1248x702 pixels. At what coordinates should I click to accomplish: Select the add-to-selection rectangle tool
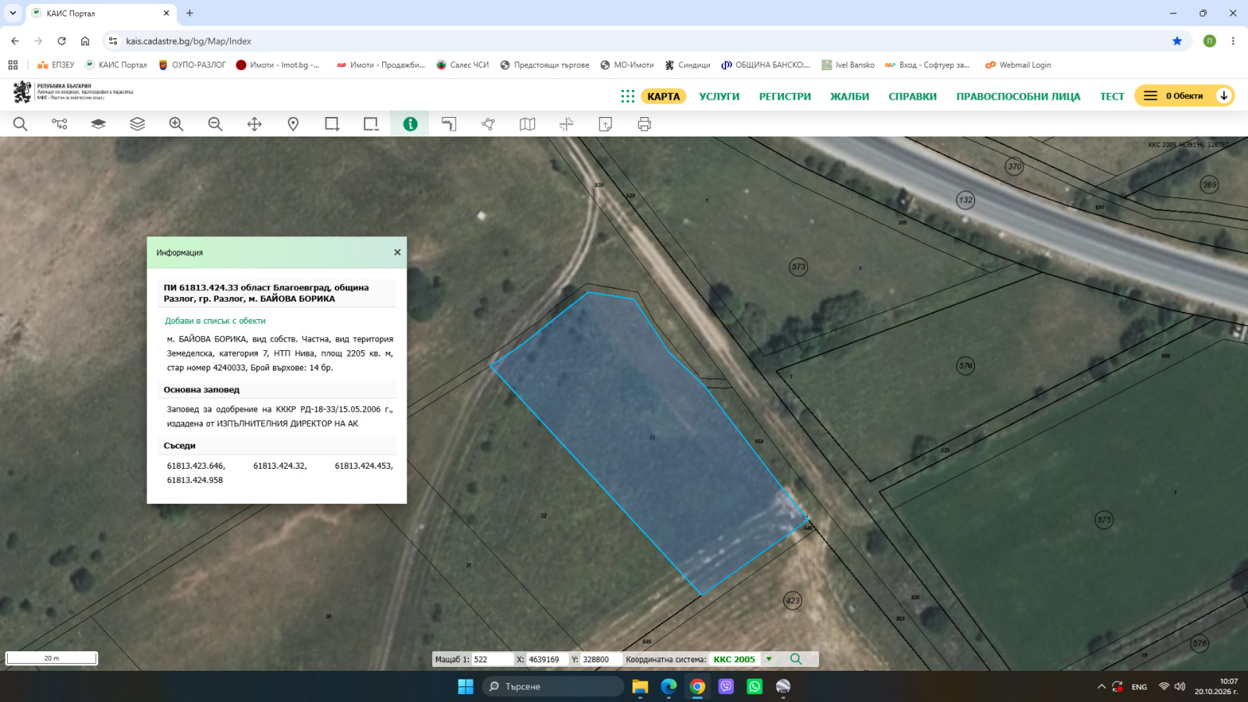pyautogui.click(x=332, y=124)
